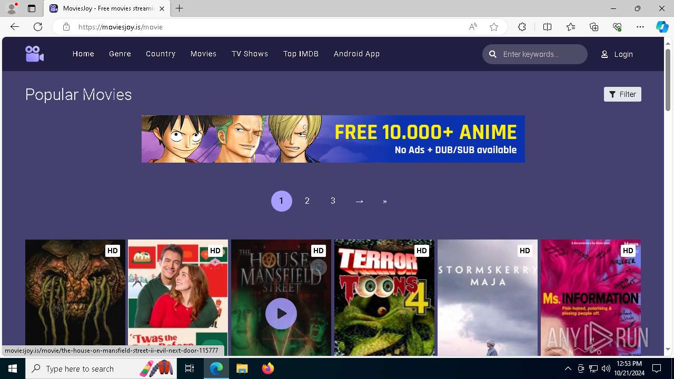Open the Android App link

[x=356, y=54]
